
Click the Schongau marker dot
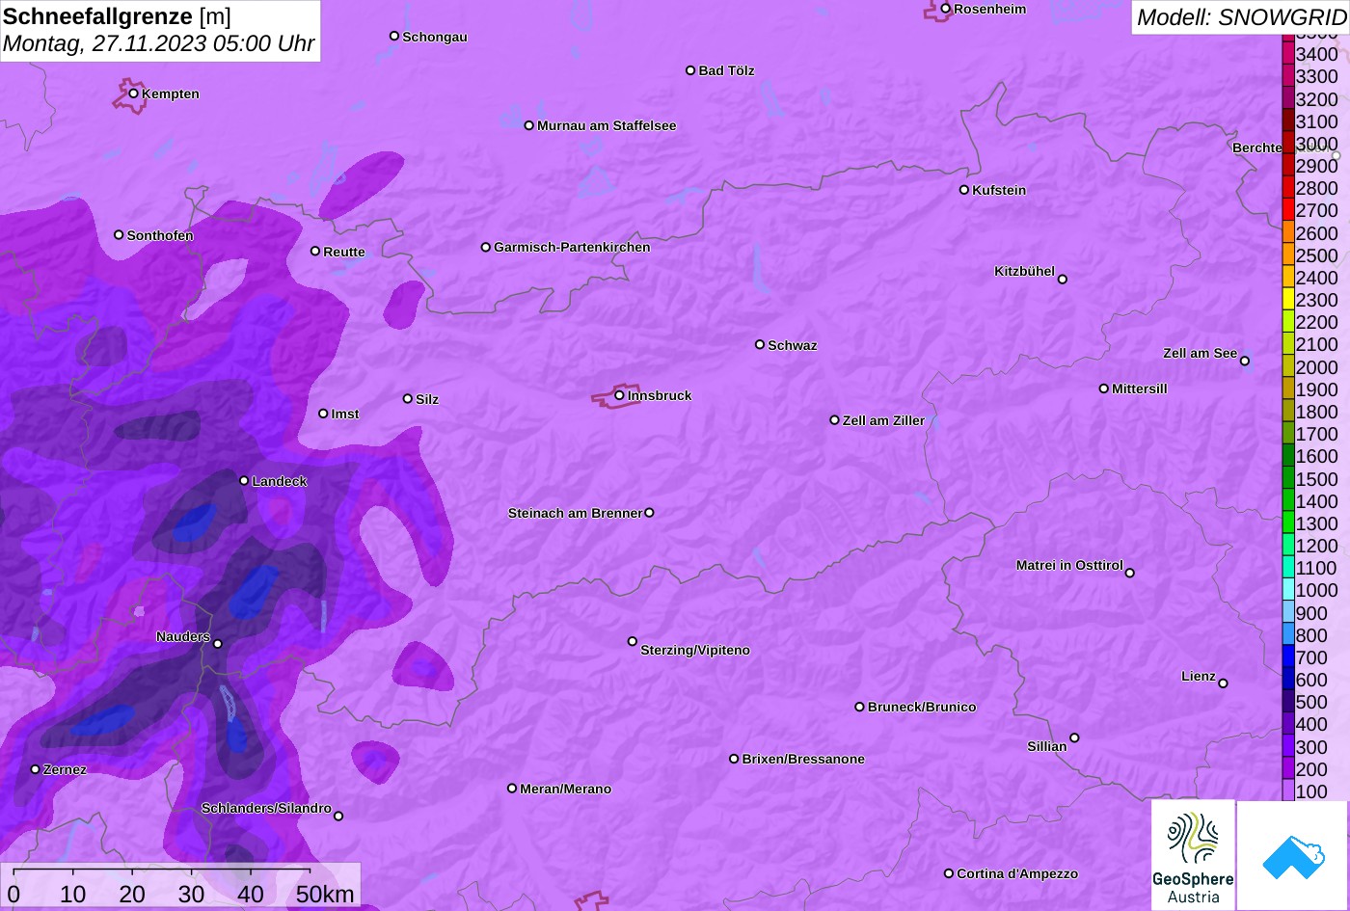tap(394, 36)
